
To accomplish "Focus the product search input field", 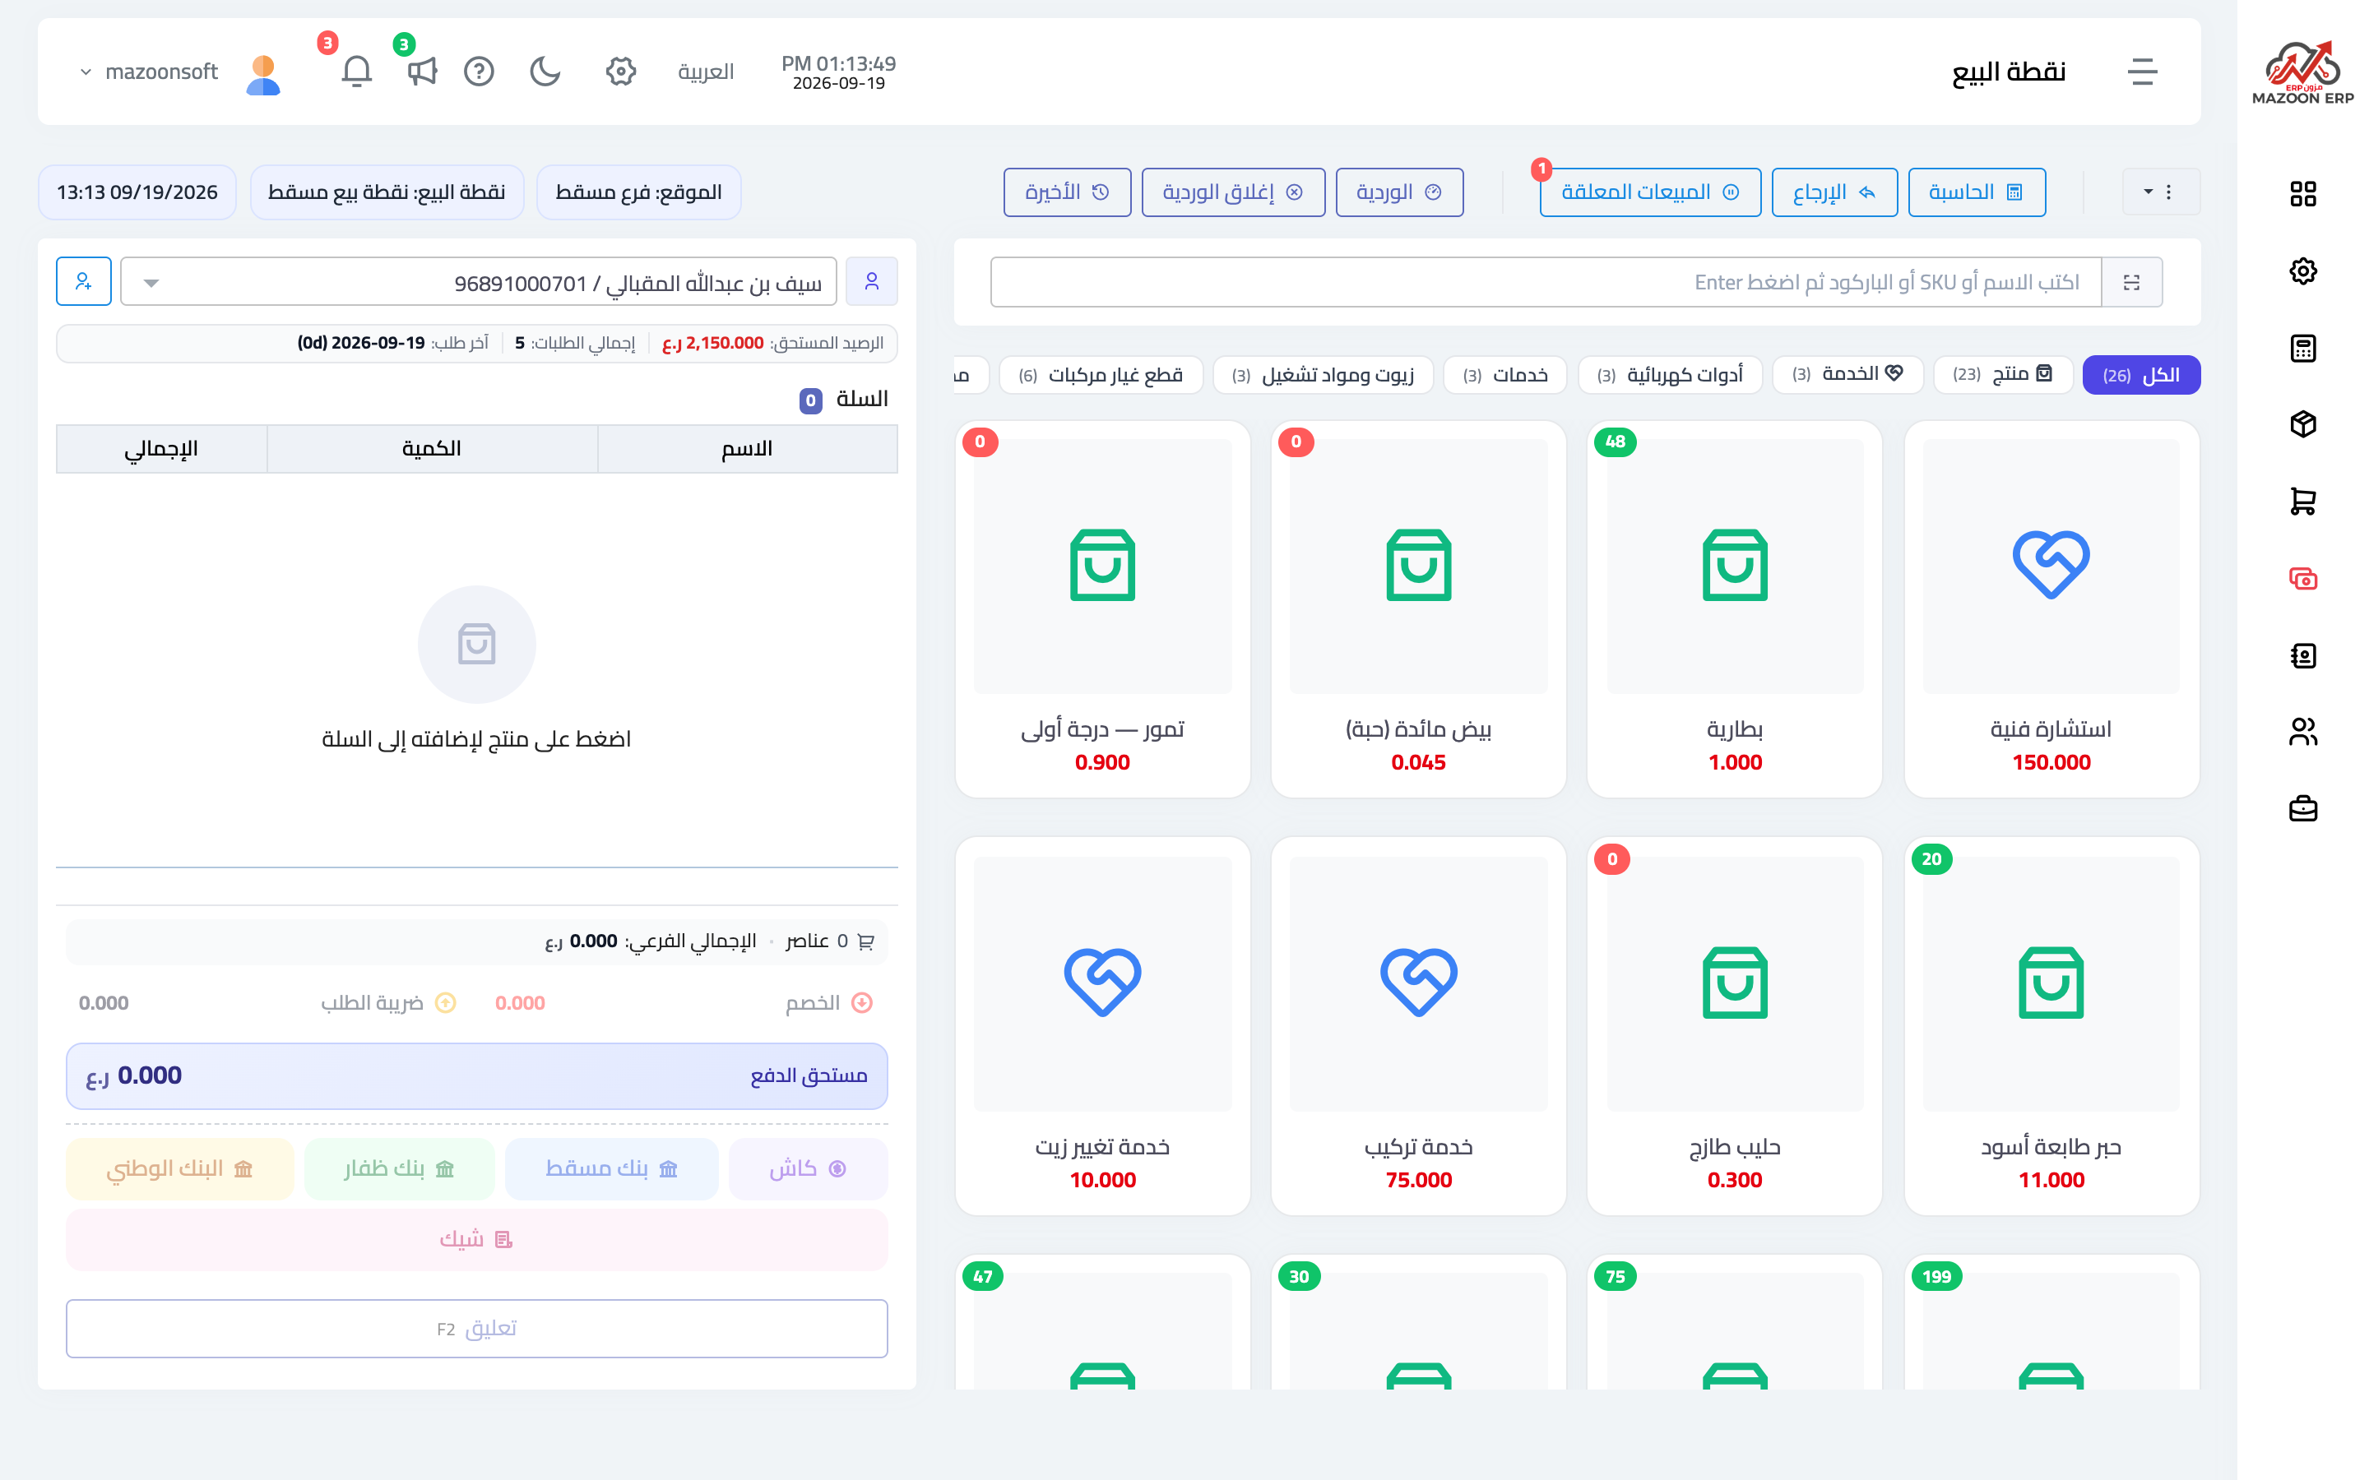I will 1546,283.
